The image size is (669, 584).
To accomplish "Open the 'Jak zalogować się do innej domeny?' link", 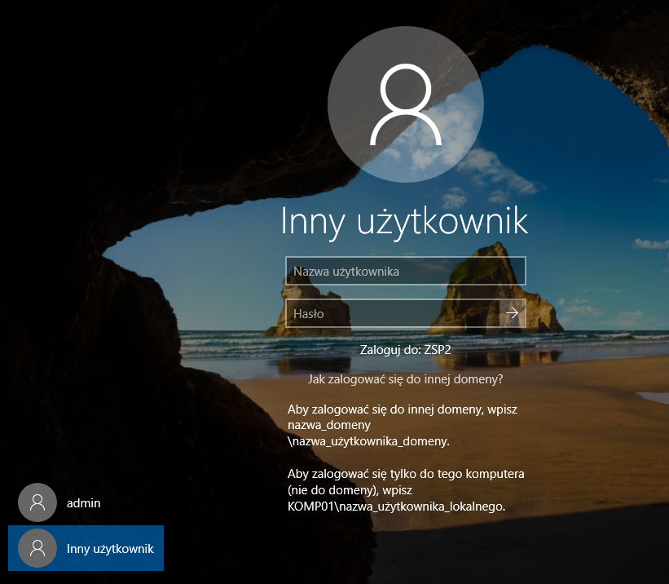I will click(405, 379).
